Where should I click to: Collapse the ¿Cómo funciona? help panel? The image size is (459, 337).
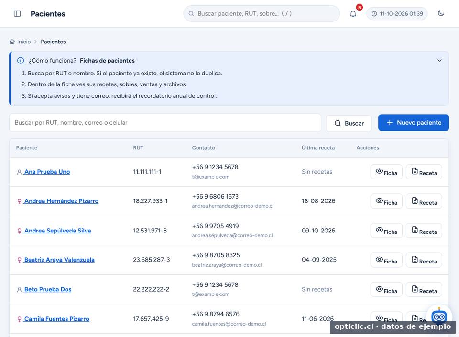coord(439,61)
